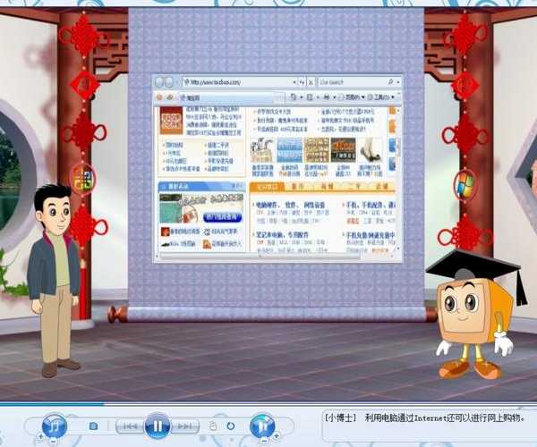537x447 pixels.
Task: Click the Live Search box
Action: pos(352,82)
